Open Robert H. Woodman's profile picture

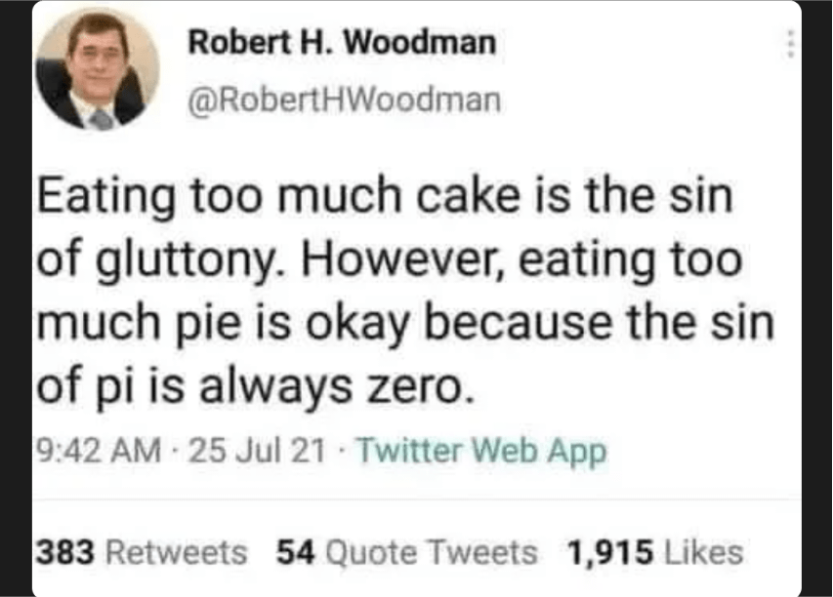[x=97, y=70]
